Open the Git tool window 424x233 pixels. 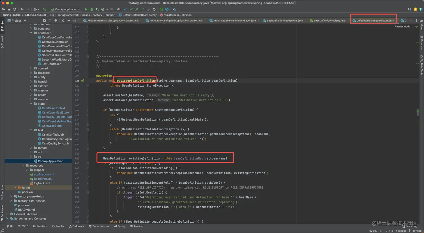(10, 226)
